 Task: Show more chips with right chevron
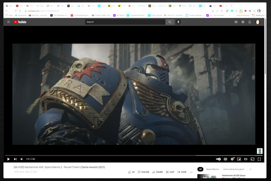(x=251, y=169)
